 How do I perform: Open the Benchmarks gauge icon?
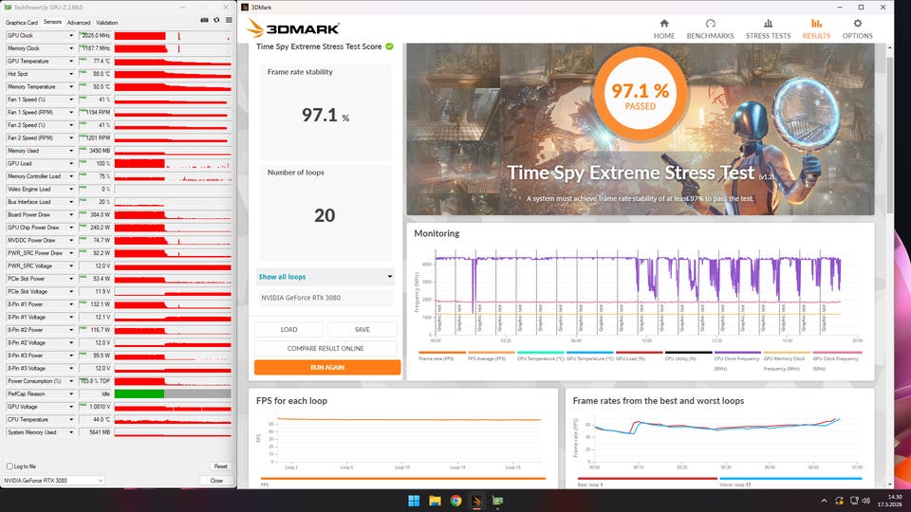coord(710,23)
